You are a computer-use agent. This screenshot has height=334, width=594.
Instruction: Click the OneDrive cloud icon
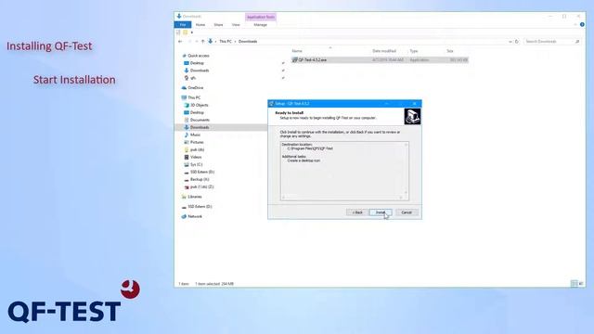184,88
